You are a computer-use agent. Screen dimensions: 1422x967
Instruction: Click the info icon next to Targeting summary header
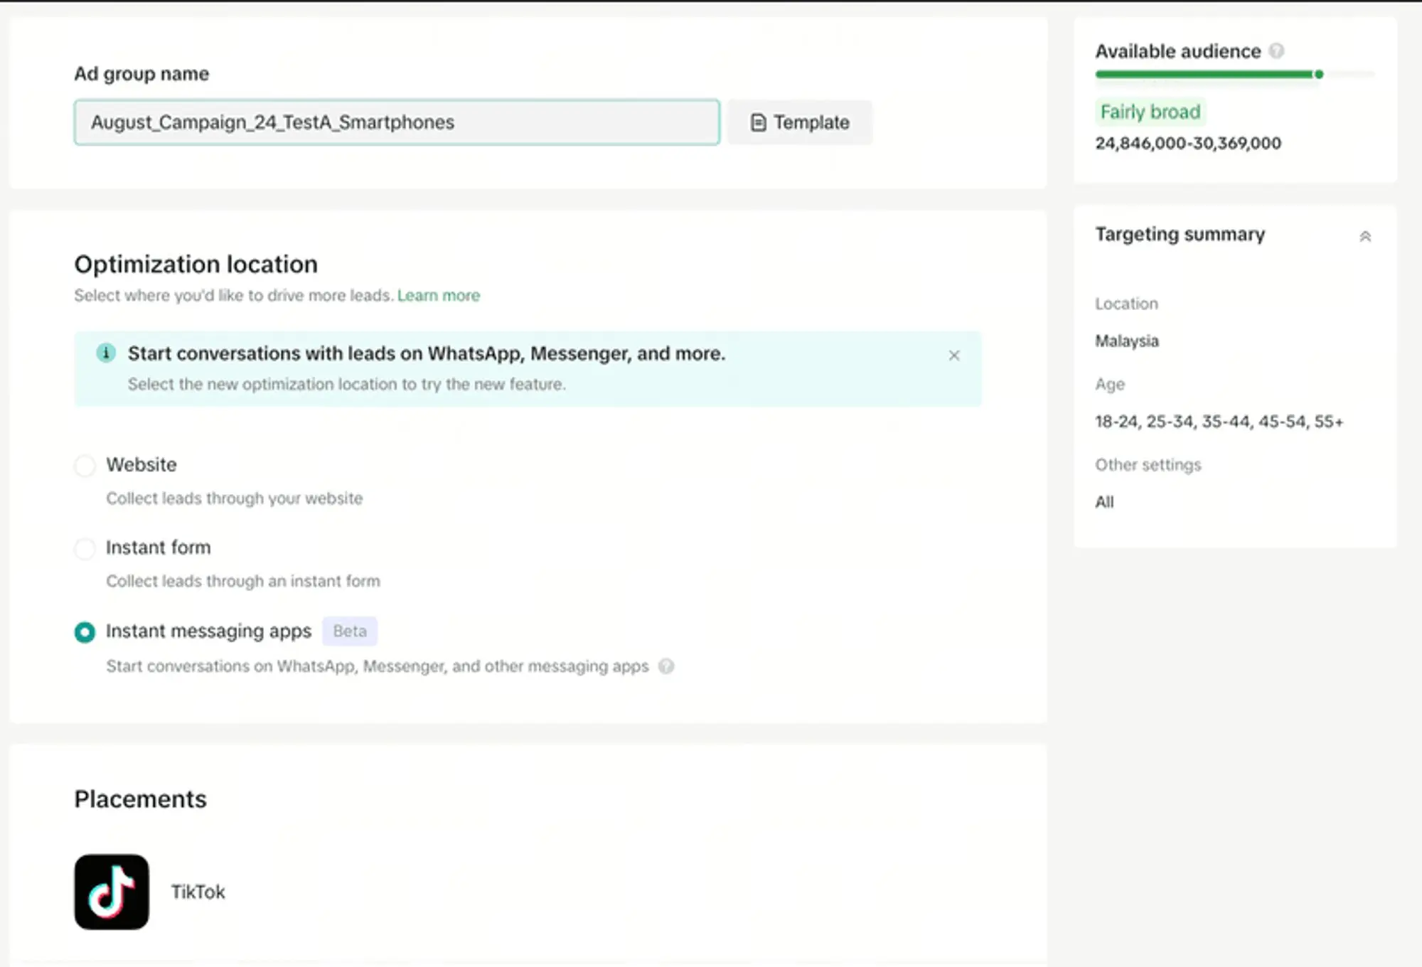pyautogui.click(x=1365, y=235)
